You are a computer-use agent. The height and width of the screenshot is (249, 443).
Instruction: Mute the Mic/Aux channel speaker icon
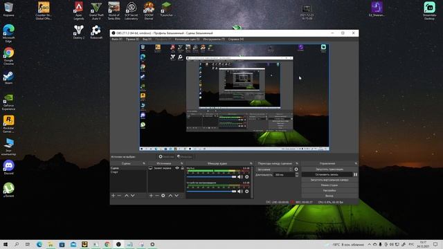[x=240, y=177]
